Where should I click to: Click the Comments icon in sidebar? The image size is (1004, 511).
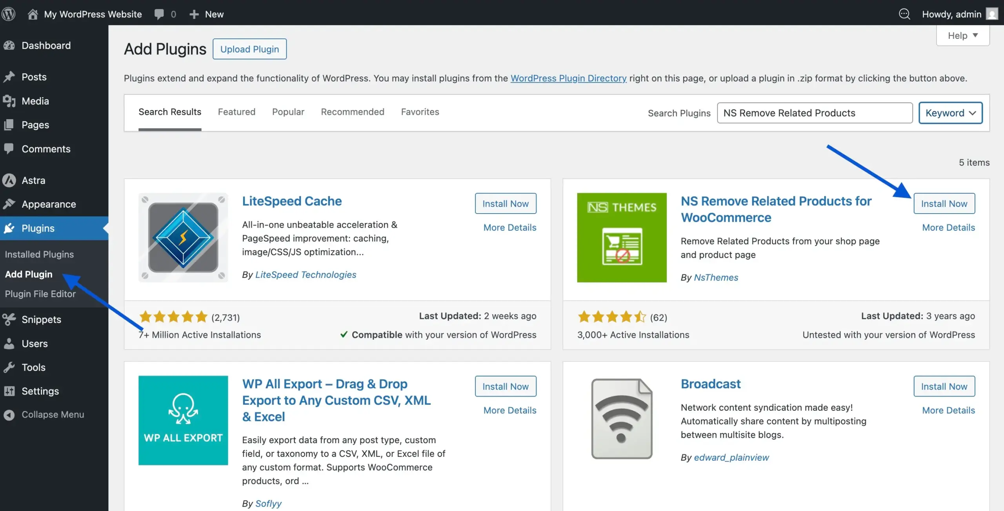coord(9,149)
